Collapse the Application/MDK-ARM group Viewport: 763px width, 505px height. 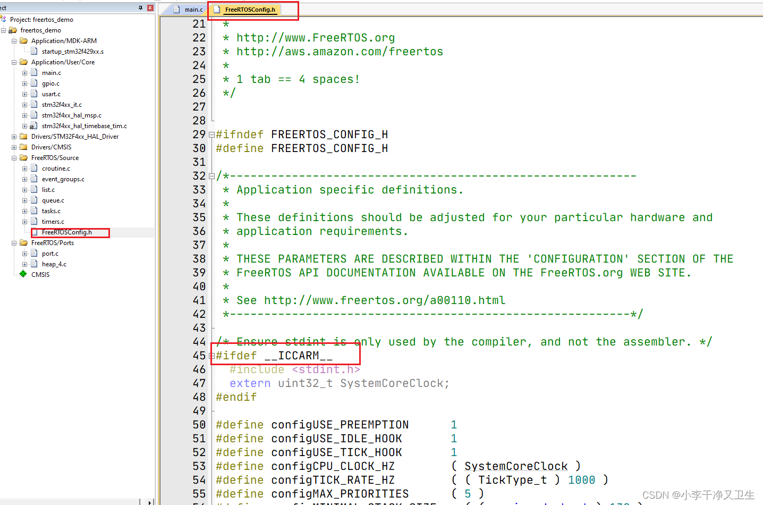click(x=14, y=41)
